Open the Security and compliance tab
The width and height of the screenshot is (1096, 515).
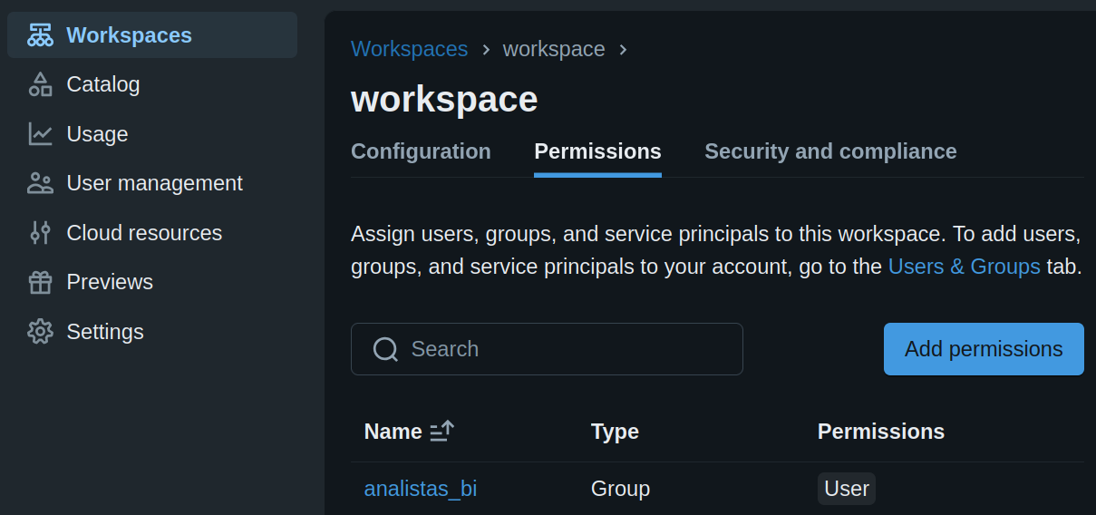830,151
